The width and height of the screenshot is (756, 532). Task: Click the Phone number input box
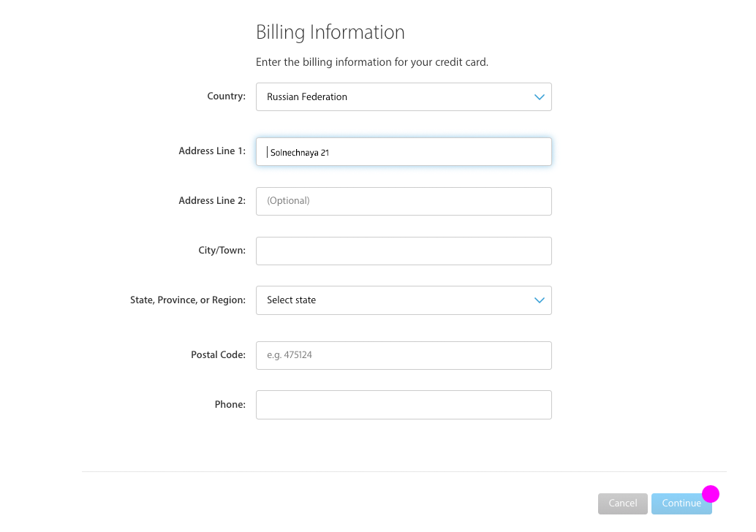point(404,405)
